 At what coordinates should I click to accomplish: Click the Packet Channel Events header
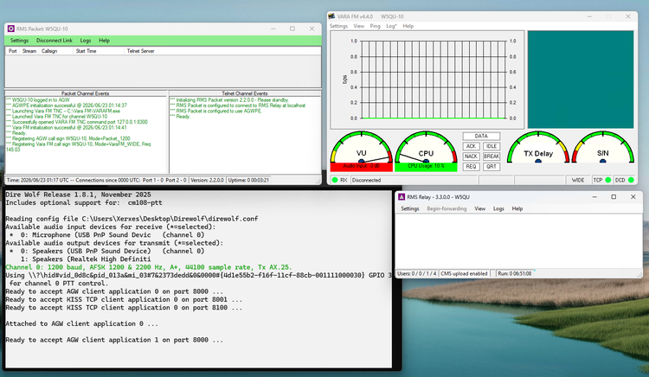coord(86,93)
